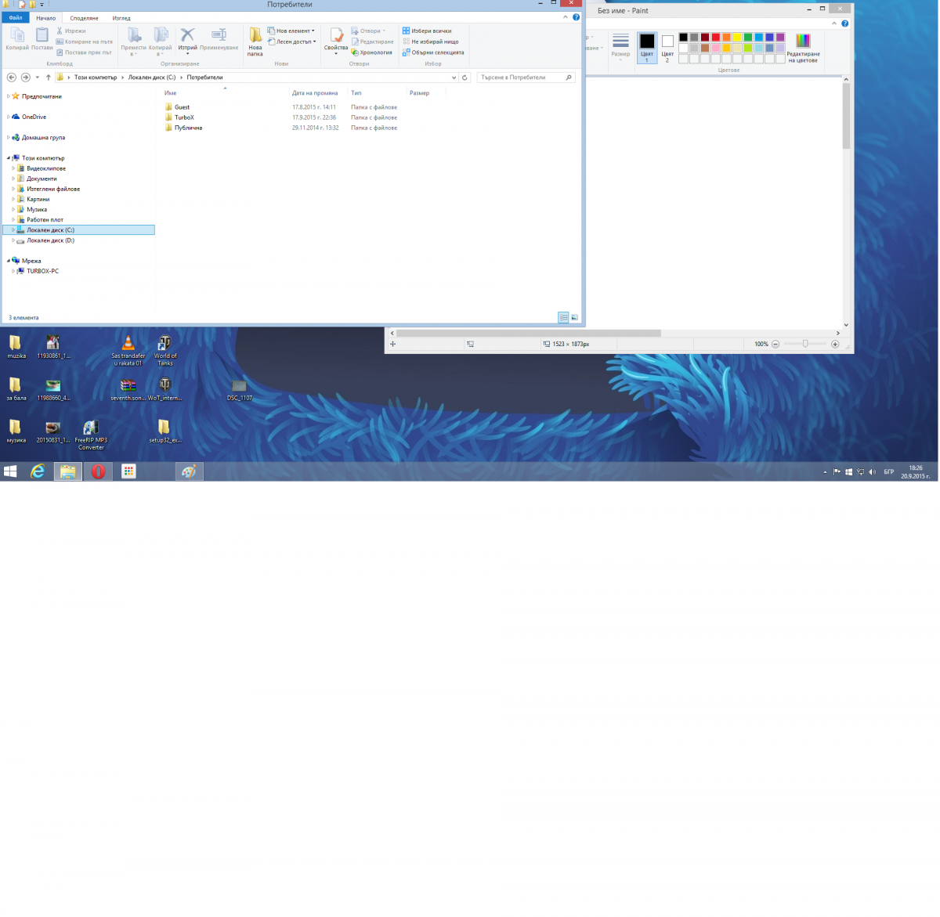Open the address bar history dropdown

(x=454, y=78)
